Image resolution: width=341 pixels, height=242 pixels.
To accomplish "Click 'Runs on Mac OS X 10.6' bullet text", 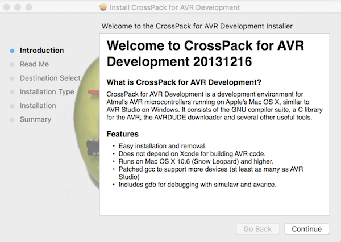I will 196,161.
